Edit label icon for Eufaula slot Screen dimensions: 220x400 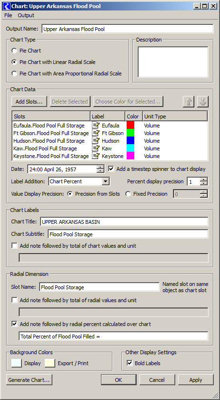96,126
